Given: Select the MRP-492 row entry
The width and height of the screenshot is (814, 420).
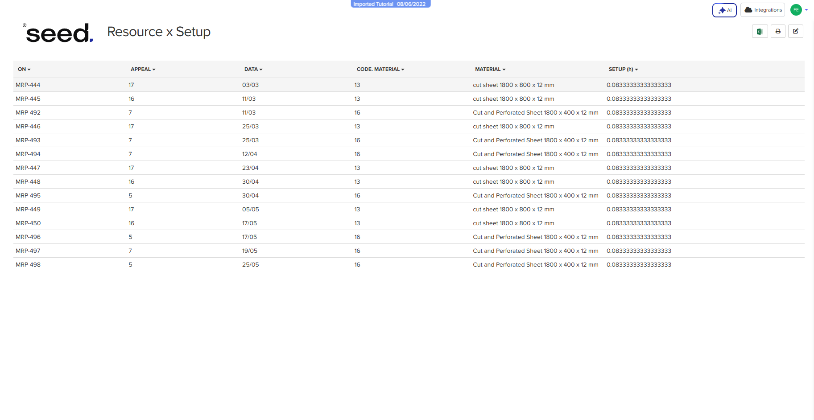Looking at the screenshot, I should (x=28, y=112).
